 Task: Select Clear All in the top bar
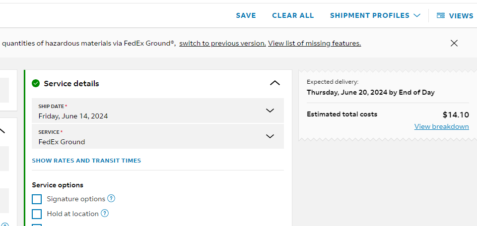[293, 15]
